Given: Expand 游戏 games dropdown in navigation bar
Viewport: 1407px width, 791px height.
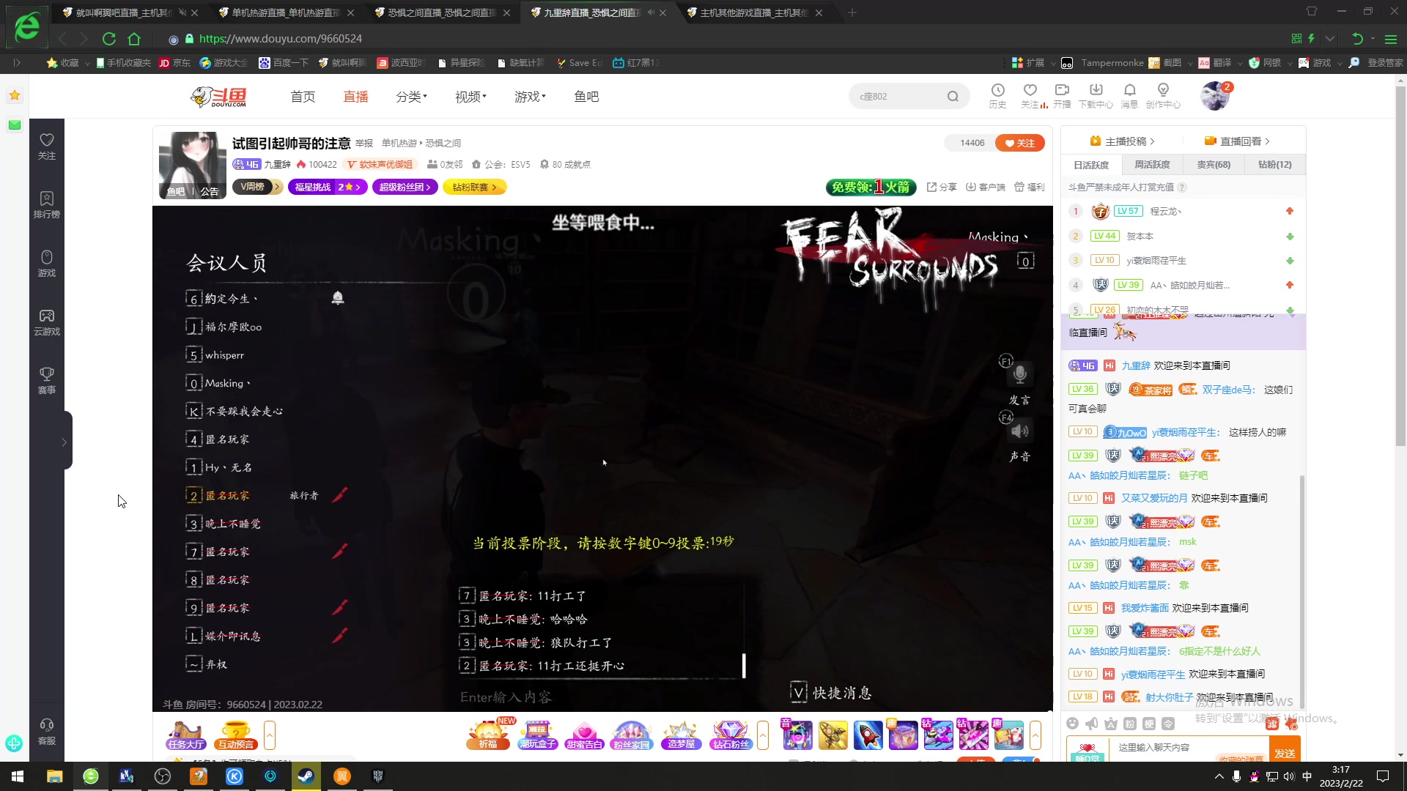Looking at the screenshot, I should 530,96.
